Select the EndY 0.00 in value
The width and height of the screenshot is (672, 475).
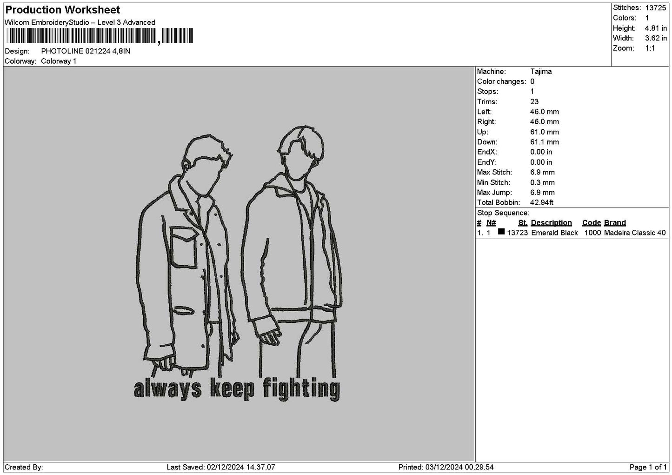541,162
